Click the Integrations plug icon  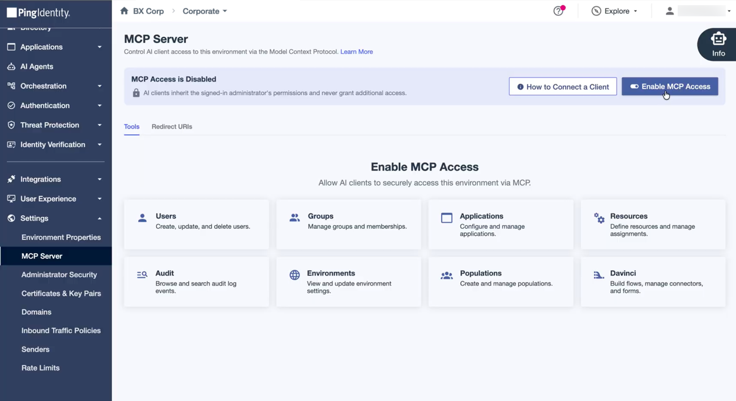11,180
